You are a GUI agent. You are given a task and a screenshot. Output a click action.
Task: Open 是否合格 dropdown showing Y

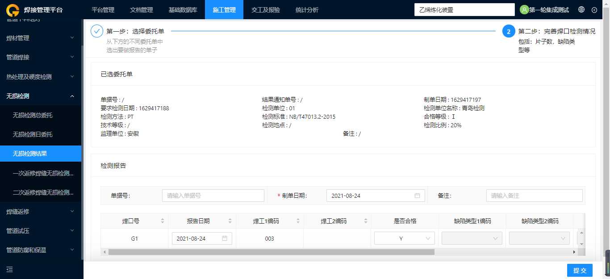405,238
